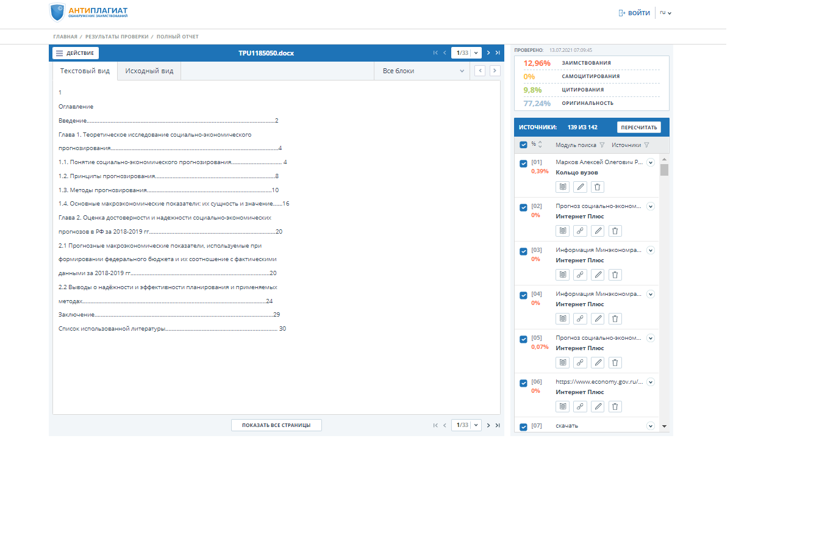This screenshot has width=822, height=549.
Task: Delete source [04] with the trash icon
Action: (x=615, y=318)
